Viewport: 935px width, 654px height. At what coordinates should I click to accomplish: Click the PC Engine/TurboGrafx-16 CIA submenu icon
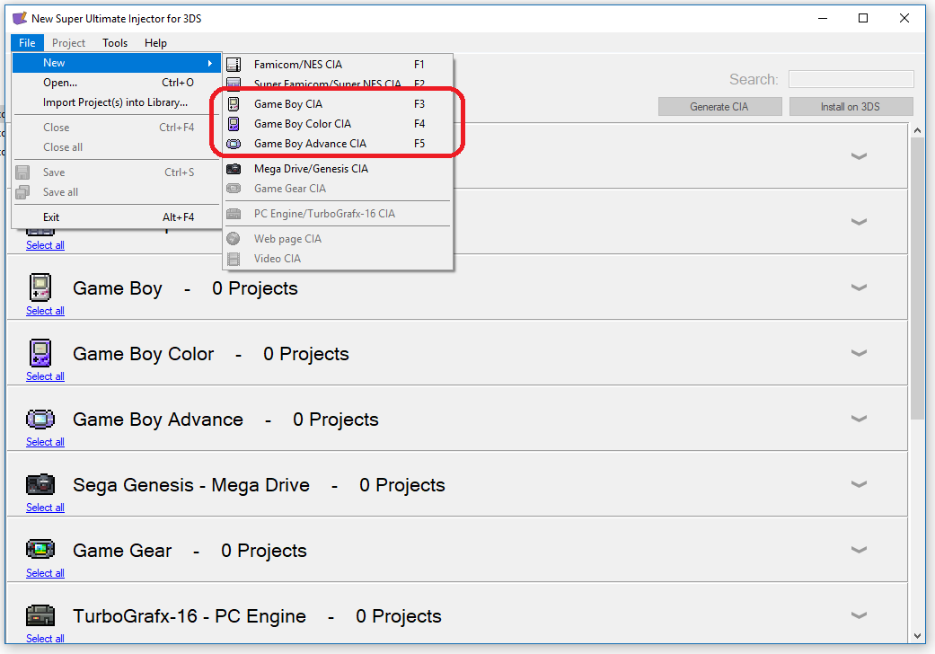(x=234, y=214)
